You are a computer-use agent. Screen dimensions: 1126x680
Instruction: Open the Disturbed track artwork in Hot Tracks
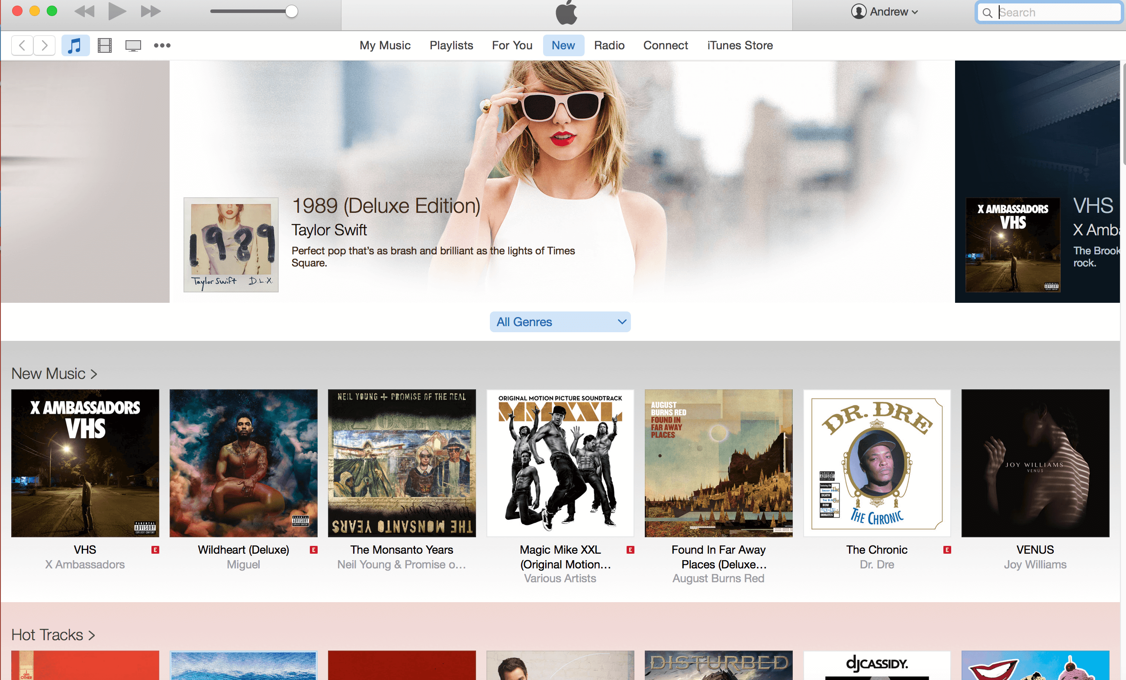click(x=718, y=665)
